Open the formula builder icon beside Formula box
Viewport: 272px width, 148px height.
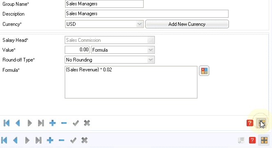[204, 71]
